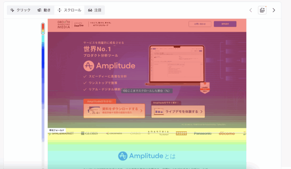Image resolution: width=291 pixels, height=169 pixels.
Task: Click the Leader badge on laptop
Action: point(205,88)
